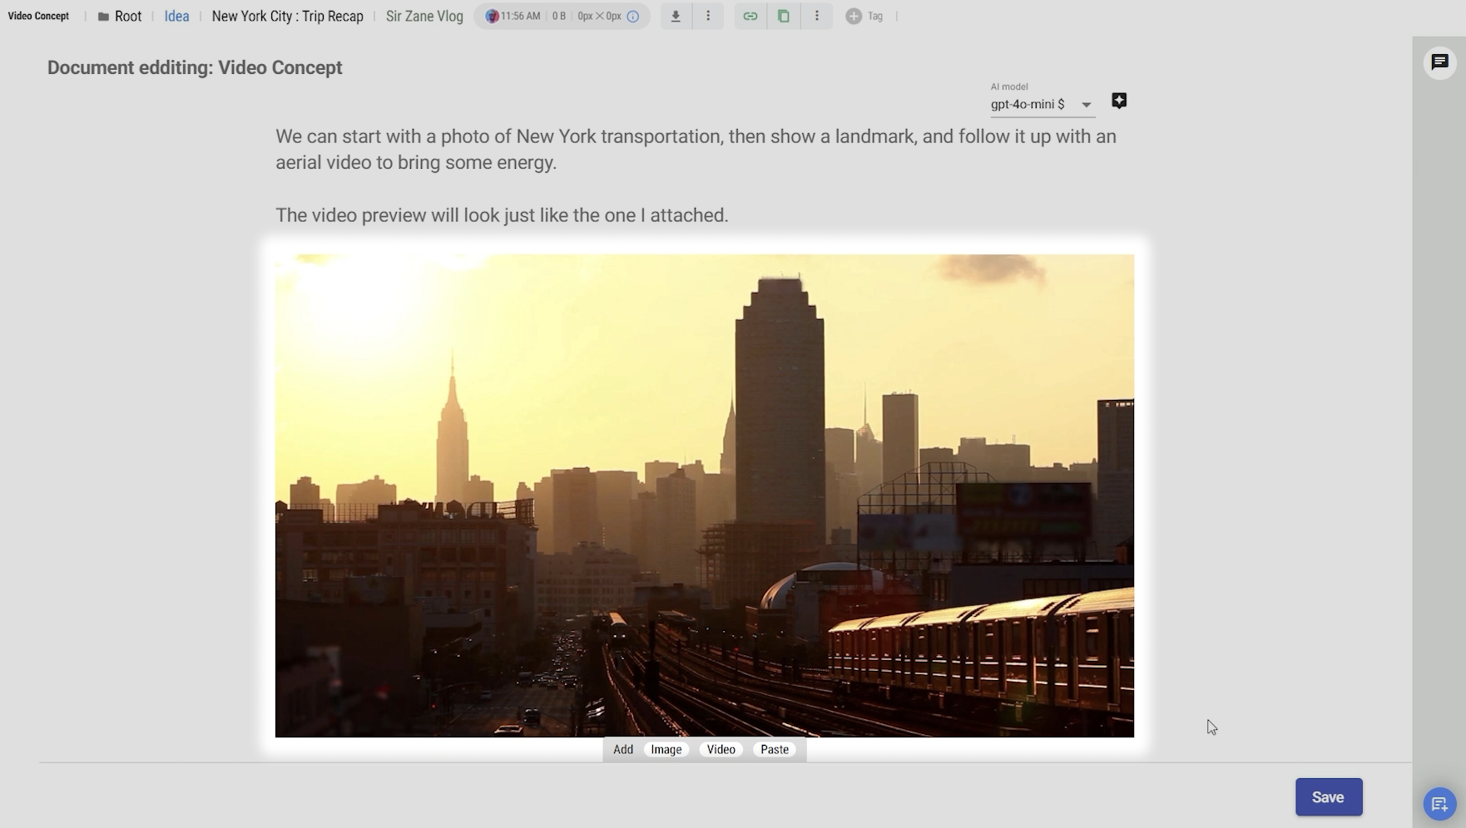
Task: Open the comments panel icon at top right
Action: 1439,62
